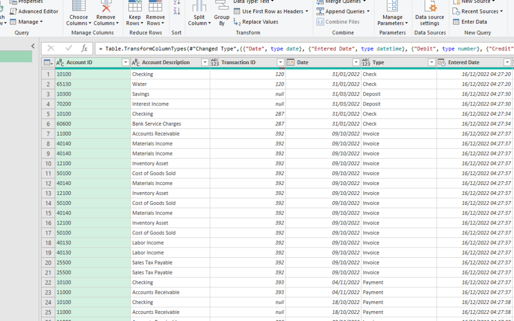This screenshot has height=321, width=514.
Task: Select row number 13
Action: click(x=48, y=193)
